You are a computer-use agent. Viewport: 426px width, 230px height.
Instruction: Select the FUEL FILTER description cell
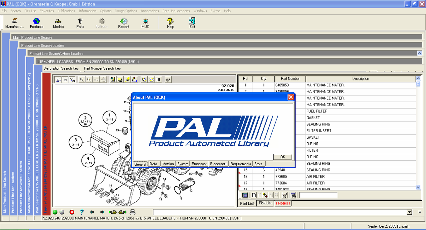(361, 111)
